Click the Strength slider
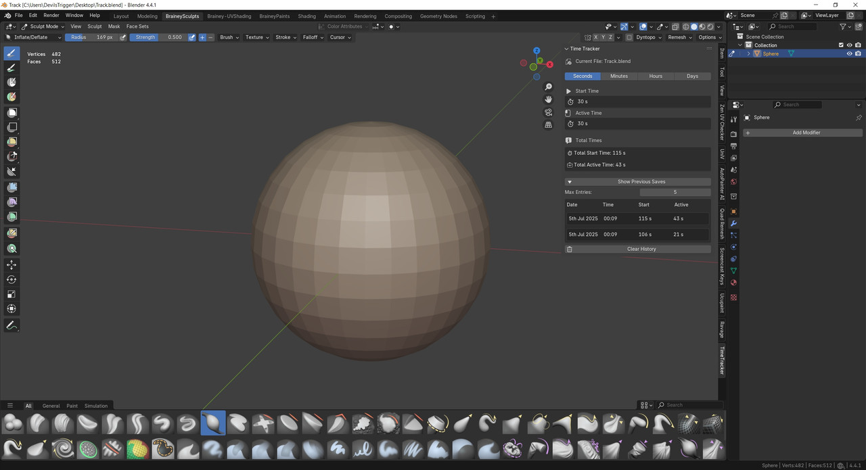Screen dimensions: 866x470 click(x=158, y=37)
